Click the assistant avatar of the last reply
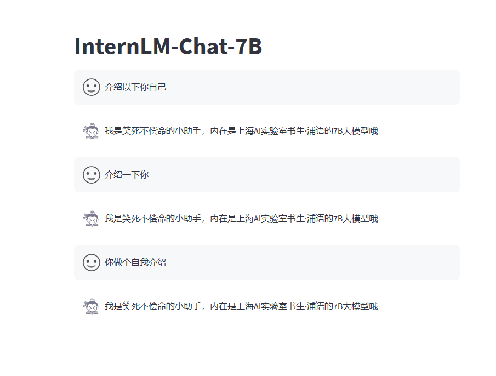Screen dimensions: 496x376 91,306
